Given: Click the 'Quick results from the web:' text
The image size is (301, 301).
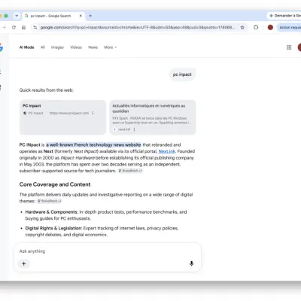Looking at the screenshot, I should click(47, 90).
